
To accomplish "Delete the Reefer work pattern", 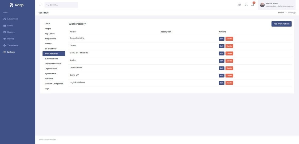I will [x=229, y=61].
